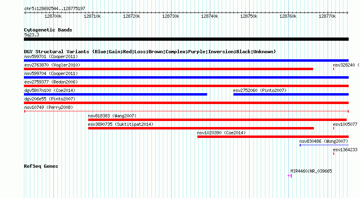Click the 5q23.3 band label
Image resolution: width=360 pixels, height=198 pixels.
[x=32, y=35]
